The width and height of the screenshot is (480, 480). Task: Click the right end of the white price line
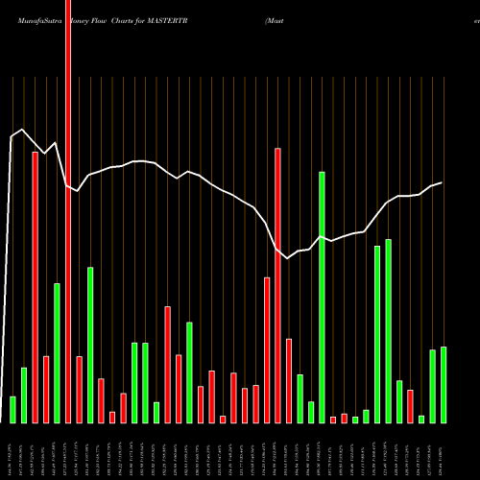[442, 182]
